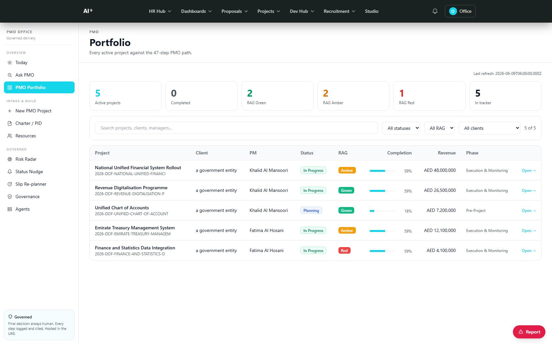Click Unified Chart of Accounts 18% progress bar
The width and height of the screenshot is (552, 345).
pyautogui.click(x=382, y=211)
